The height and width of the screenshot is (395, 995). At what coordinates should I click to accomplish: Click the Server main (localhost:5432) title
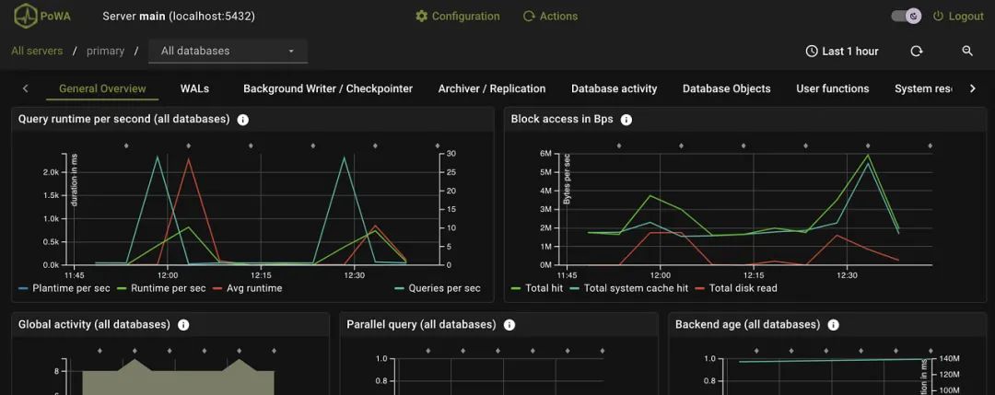(x=179, y=17)
